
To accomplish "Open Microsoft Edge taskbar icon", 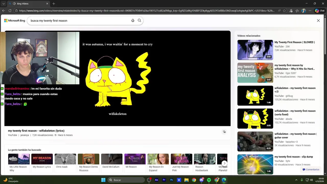I will pos(224,180).
